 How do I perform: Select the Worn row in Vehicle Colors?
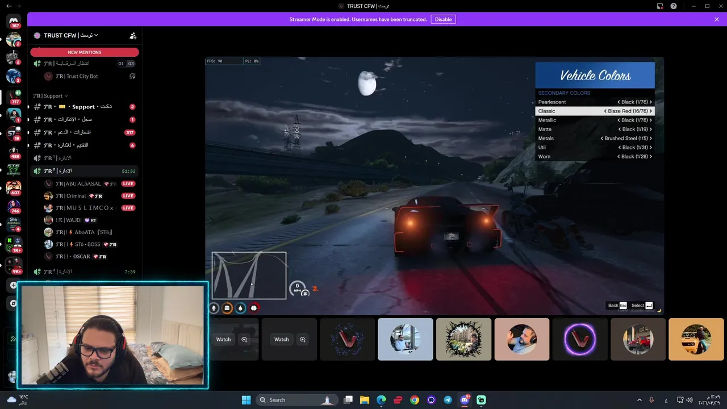(x=595, y=156)
